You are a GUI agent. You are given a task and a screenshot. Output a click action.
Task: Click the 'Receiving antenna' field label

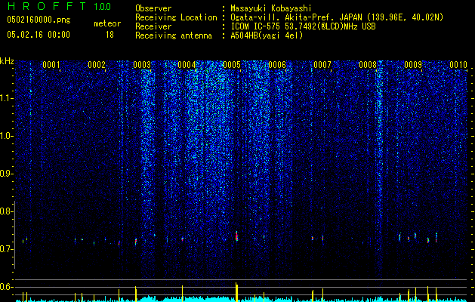174,35
